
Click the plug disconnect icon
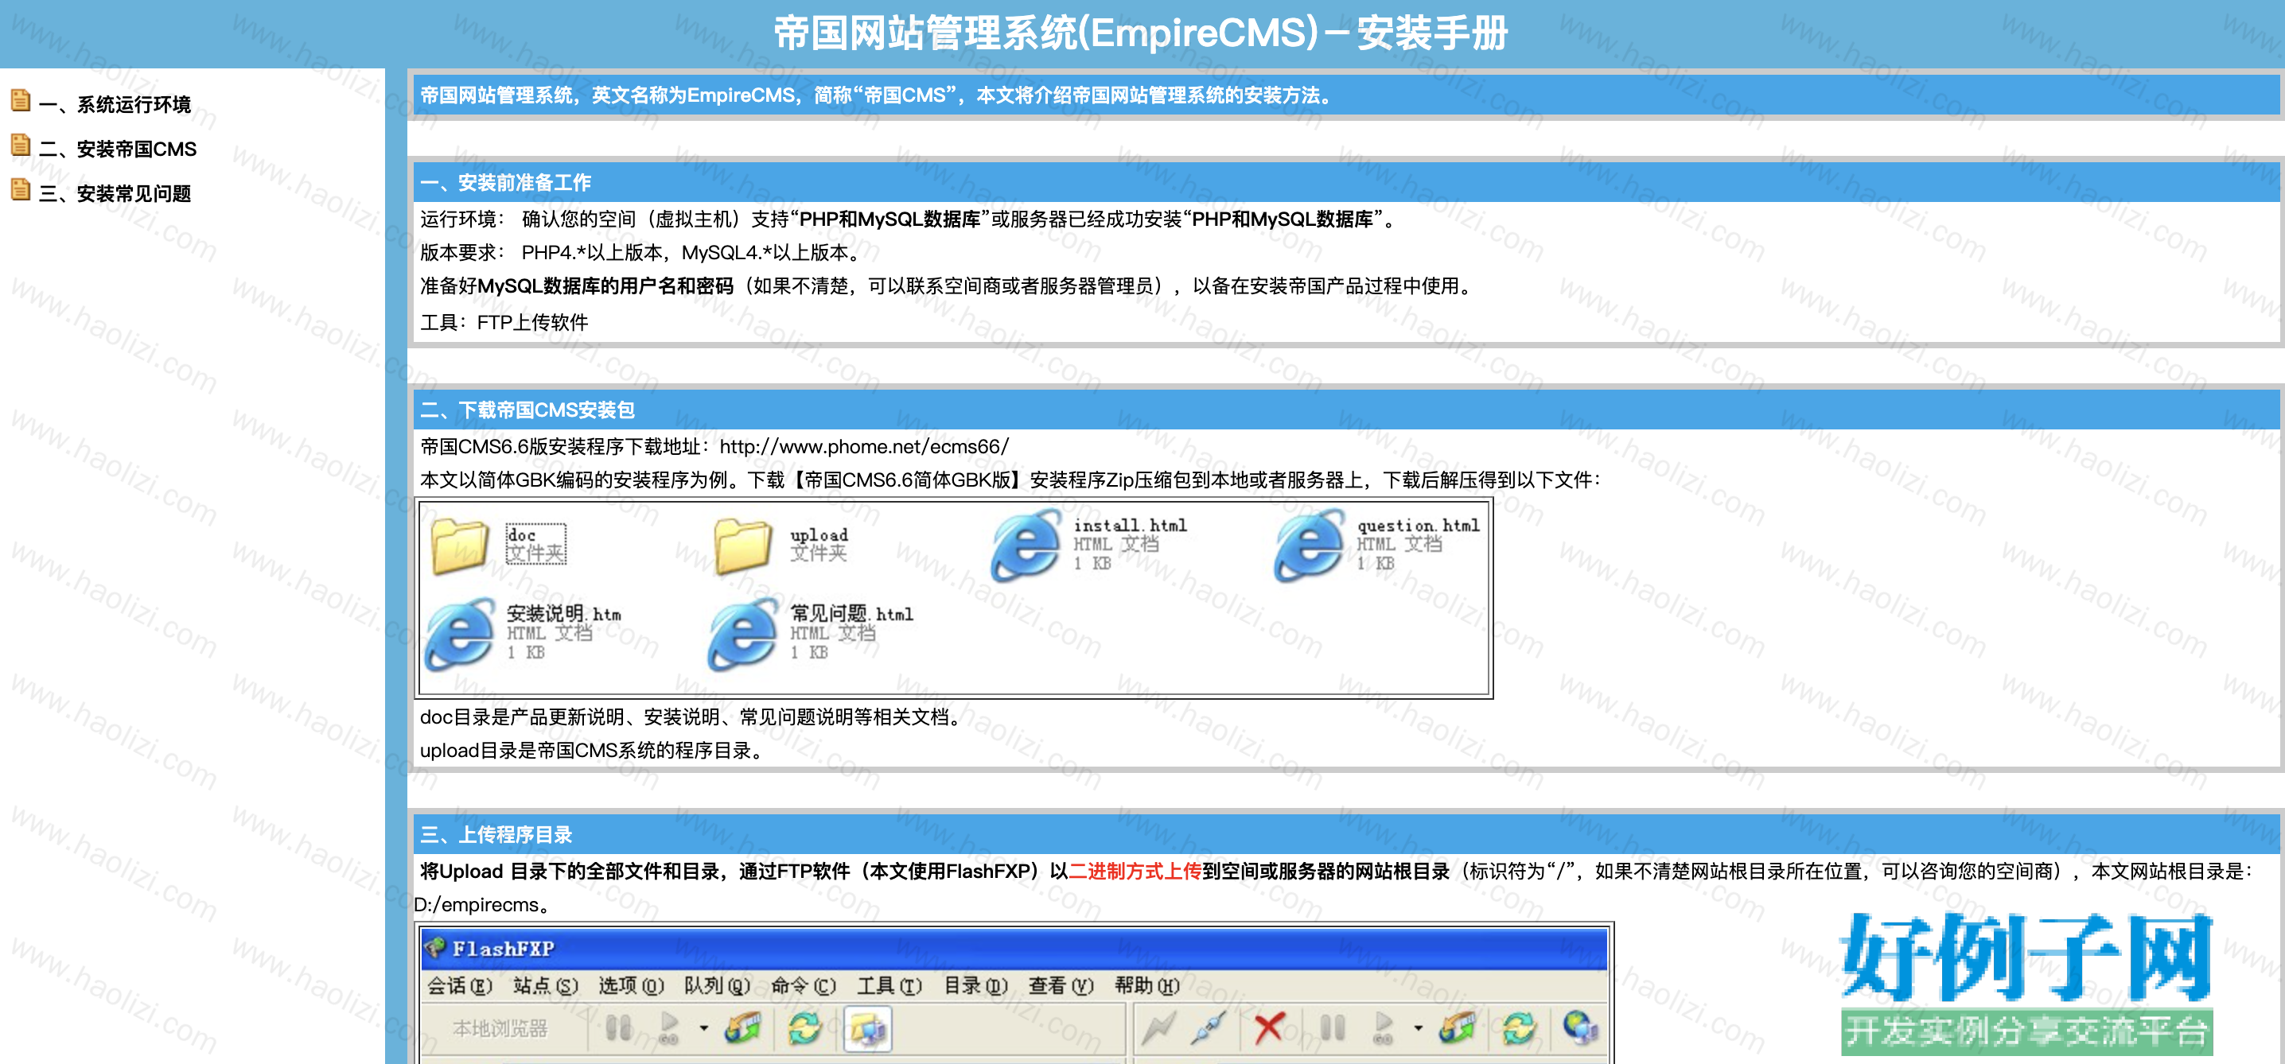pos(1210,1028)
